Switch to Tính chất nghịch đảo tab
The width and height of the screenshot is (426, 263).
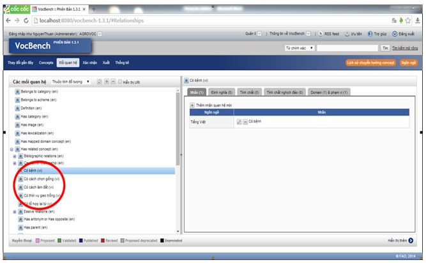(x=285, y=93)
